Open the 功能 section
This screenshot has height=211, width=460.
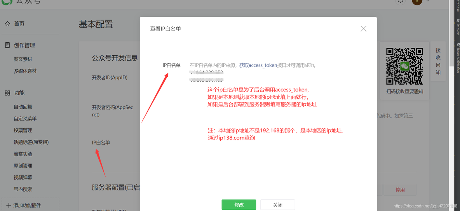click(x=19, y=93)
